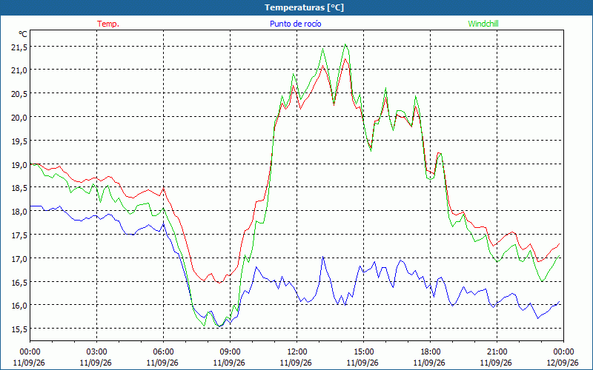Select the blue 'Punto de rocío' legend label
Screen dimensions: 593x370
click(295, 24)
